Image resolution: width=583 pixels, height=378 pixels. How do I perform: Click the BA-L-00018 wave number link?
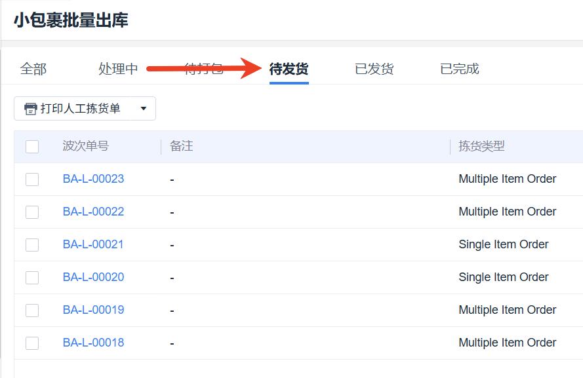(x=93, y=343)
